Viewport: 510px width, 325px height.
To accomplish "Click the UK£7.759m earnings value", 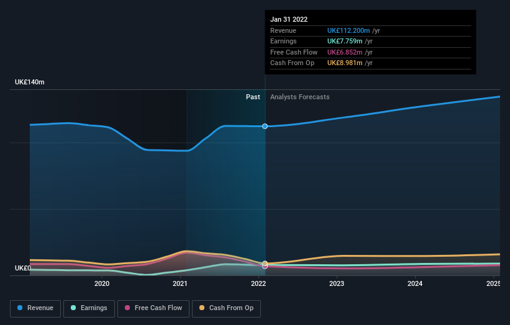I will (x=345, y=41).
